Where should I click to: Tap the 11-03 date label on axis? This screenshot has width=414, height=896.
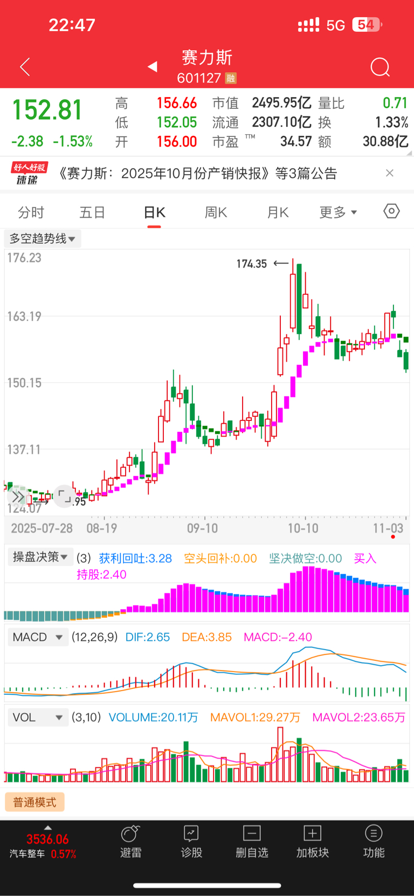pyautogui.click(x=388, y=528)
